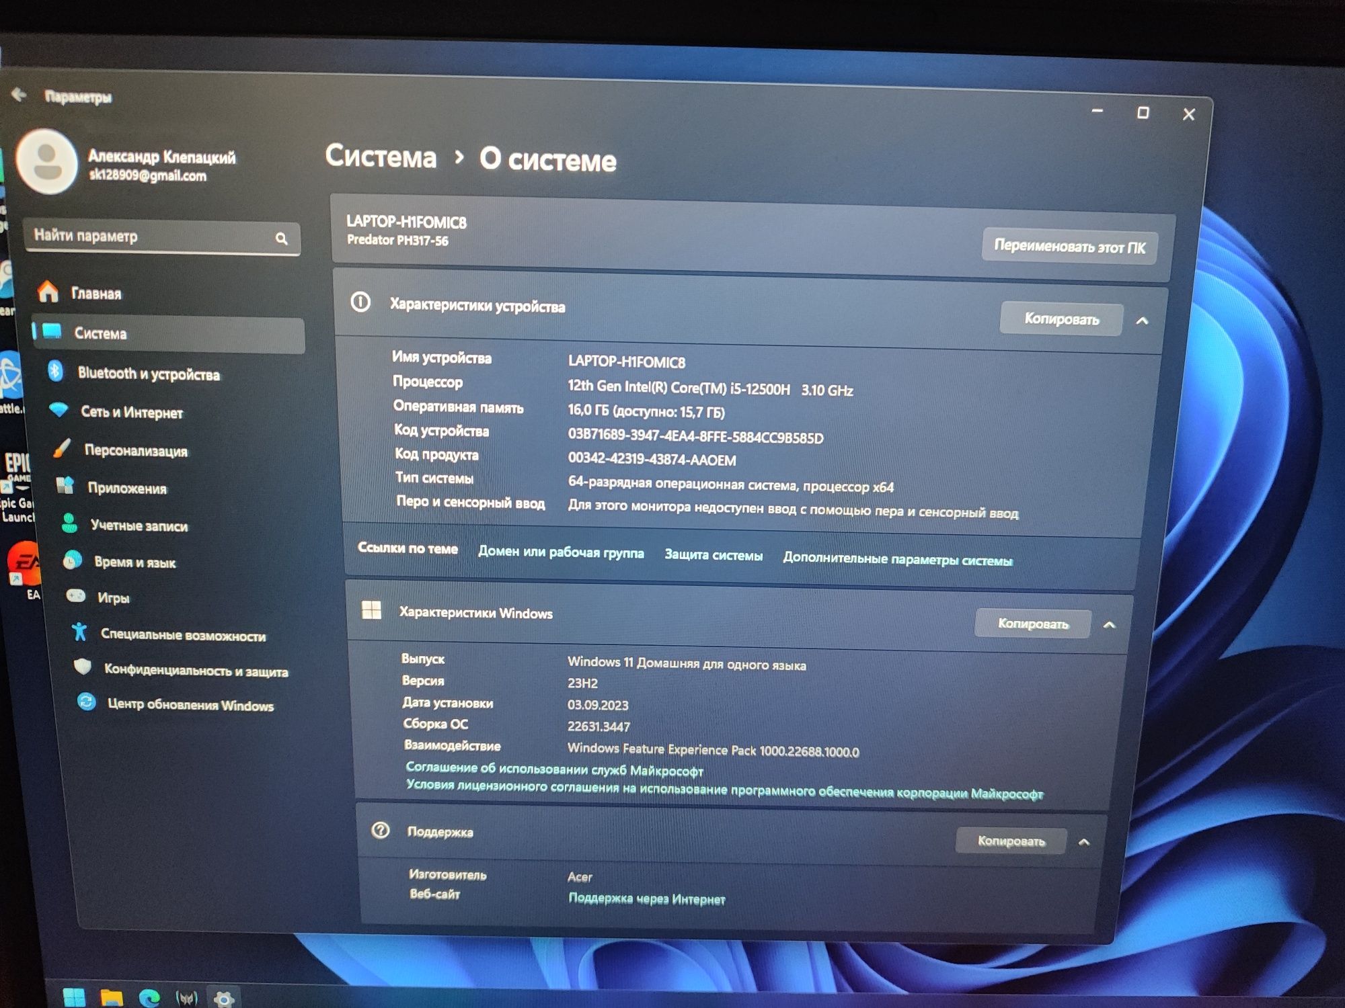1345x1008 pixels.
Task: Collapse Характеристики Windows section chevron
Action: (1110, 625)
